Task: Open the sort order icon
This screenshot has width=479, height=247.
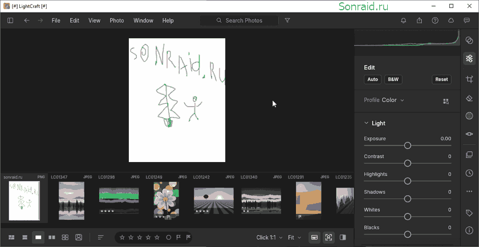Action: (x=100, y=237)
